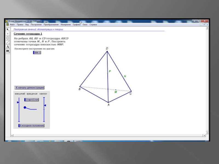Toggle rotation with Старт/Стоп button
219x164 pixels.
(32, 100)
